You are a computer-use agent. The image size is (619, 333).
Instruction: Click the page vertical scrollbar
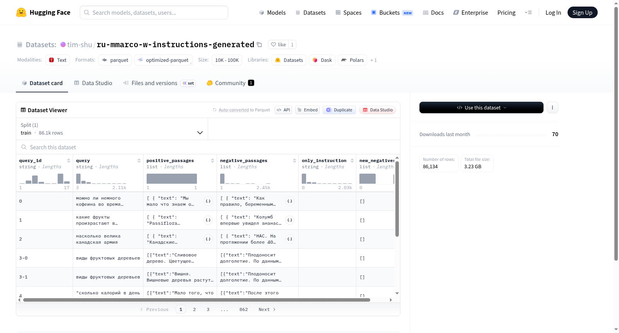(616, 133)
